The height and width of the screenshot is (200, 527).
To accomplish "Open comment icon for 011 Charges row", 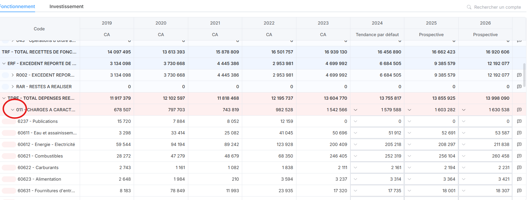I will click(x=519, y=110).
